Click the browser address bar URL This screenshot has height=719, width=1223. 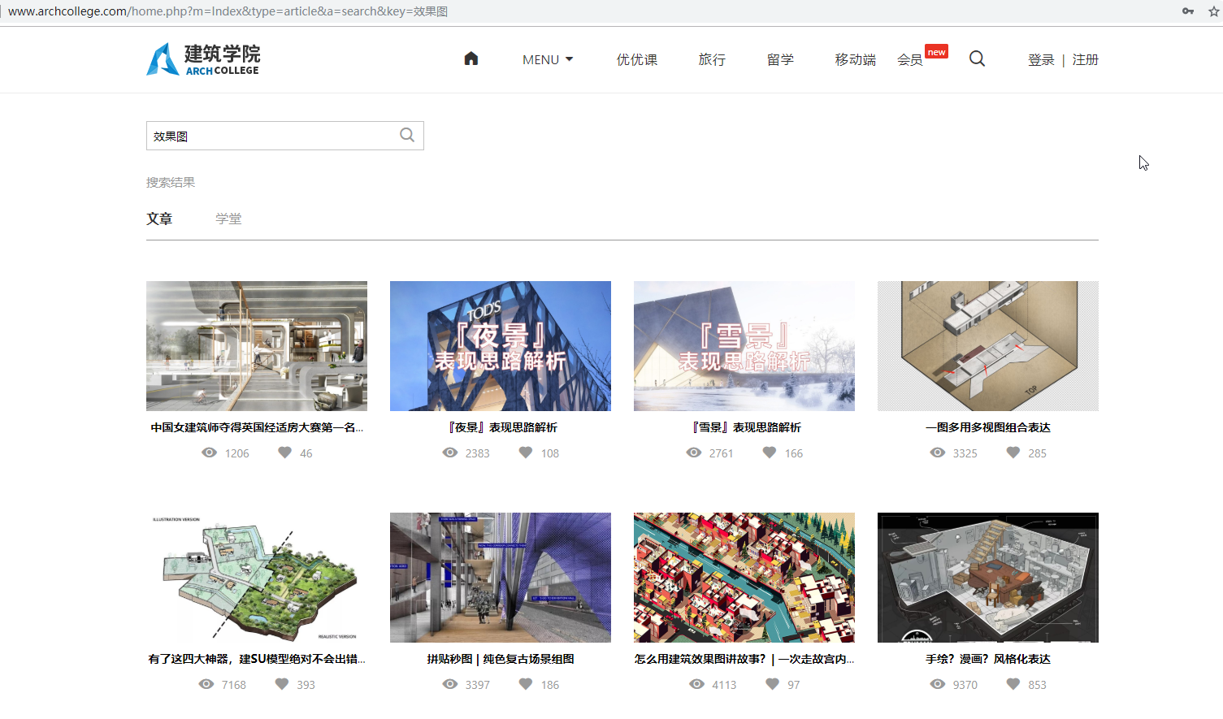click(x=228, y=11)
